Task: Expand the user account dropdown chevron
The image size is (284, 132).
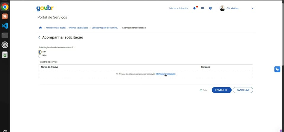Action: pos(253,8)
